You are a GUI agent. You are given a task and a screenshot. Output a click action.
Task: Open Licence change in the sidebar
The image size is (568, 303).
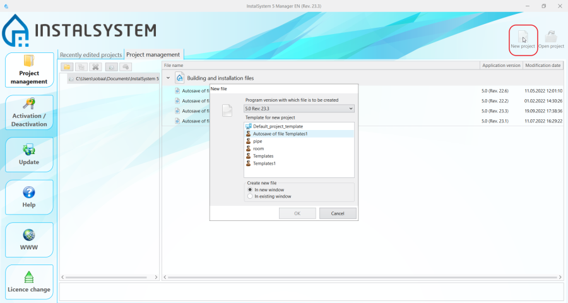coord(29,282)
